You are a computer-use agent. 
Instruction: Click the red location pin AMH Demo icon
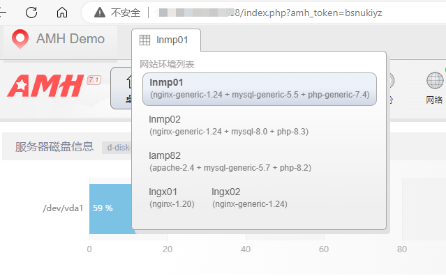click(x=20, y=38)
